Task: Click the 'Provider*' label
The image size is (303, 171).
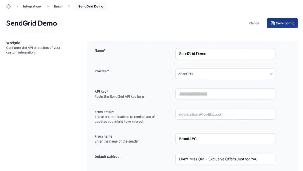Action: click(x=102, y=71)
